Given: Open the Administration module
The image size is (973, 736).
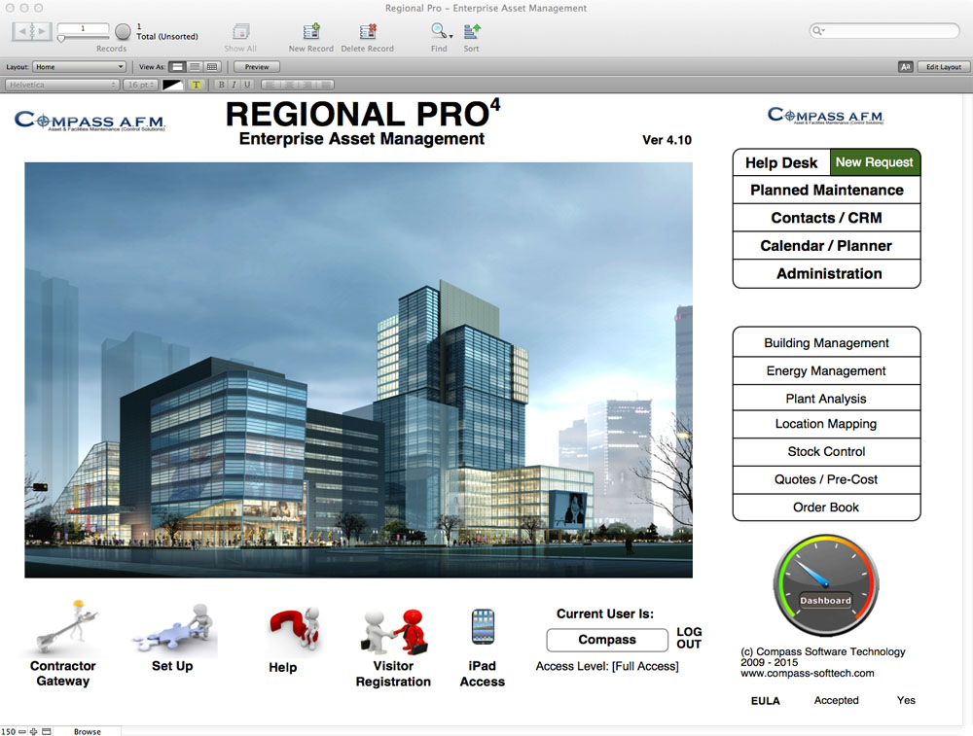Looking at the screenshot, I should (826, 274).
